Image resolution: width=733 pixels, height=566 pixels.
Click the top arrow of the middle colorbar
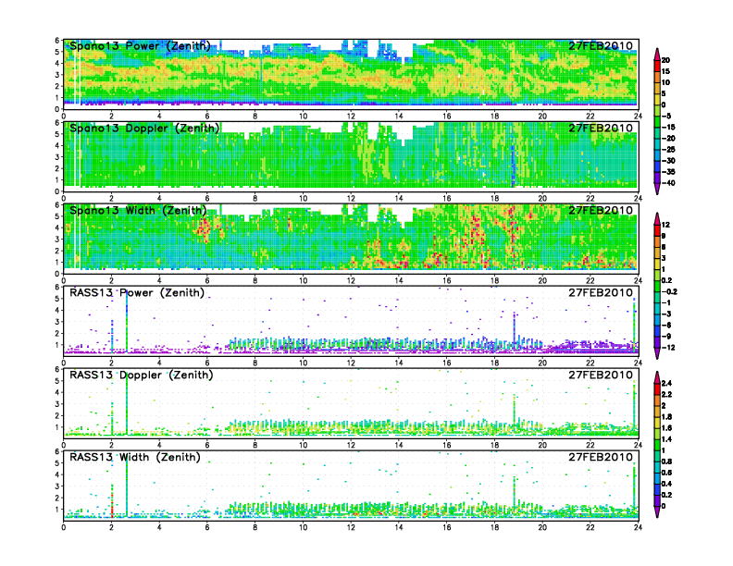tap(656, 219)
